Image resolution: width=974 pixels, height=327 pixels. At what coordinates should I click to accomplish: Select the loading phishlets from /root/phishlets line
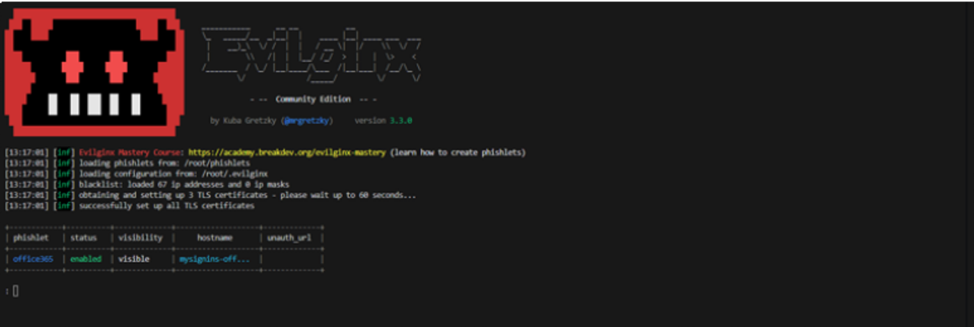click(x=127, y=163)
